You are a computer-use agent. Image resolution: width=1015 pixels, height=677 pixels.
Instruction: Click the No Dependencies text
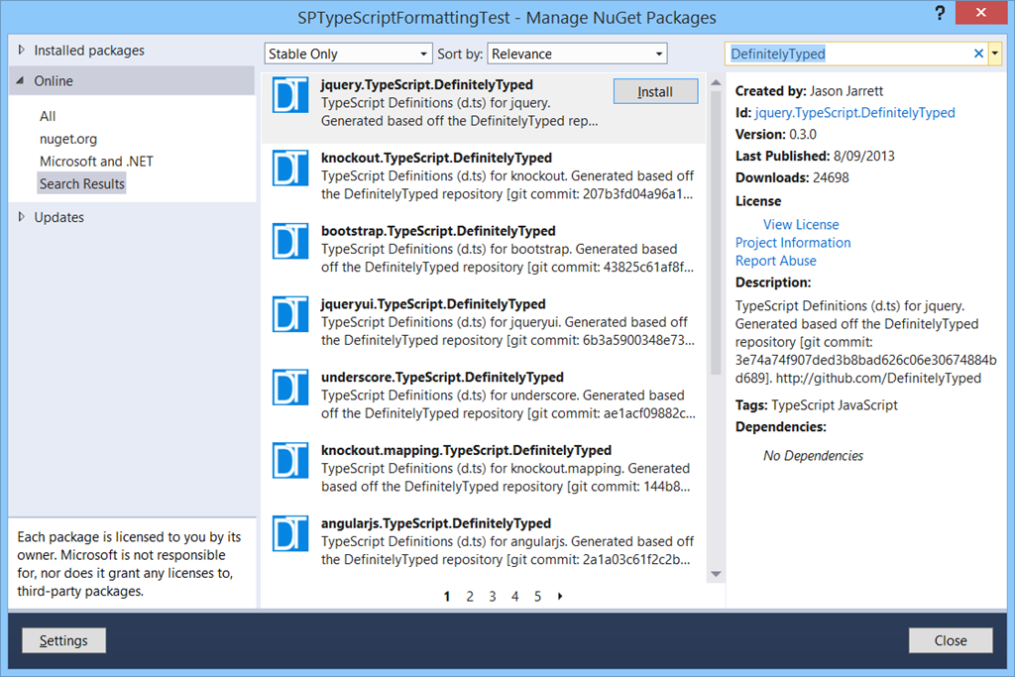(813, 456)
